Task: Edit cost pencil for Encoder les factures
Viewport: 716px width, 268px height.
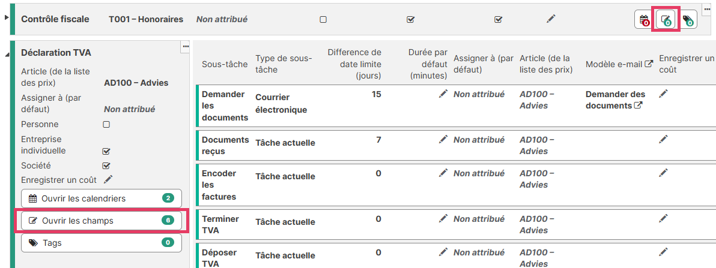Action: click(663, 173)
